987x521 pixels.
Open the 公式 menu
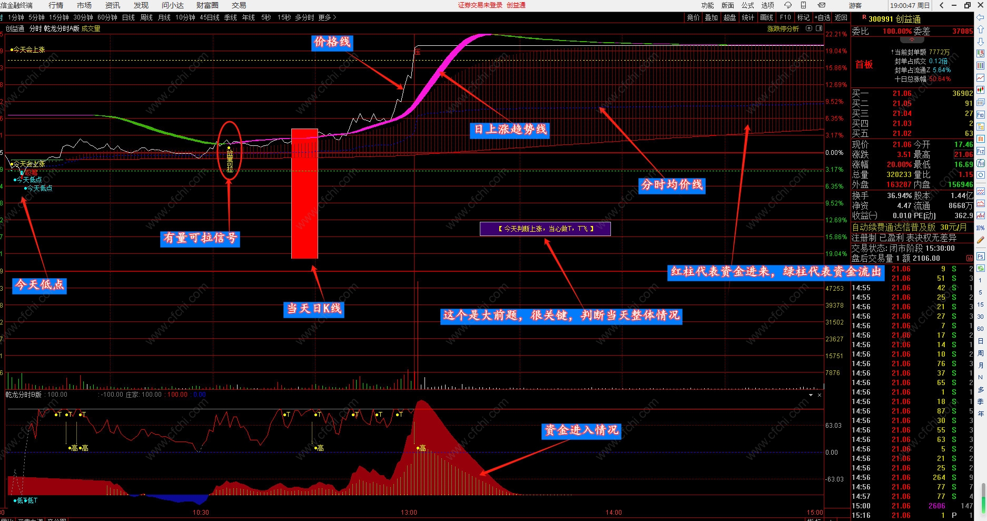coord(748,5)
